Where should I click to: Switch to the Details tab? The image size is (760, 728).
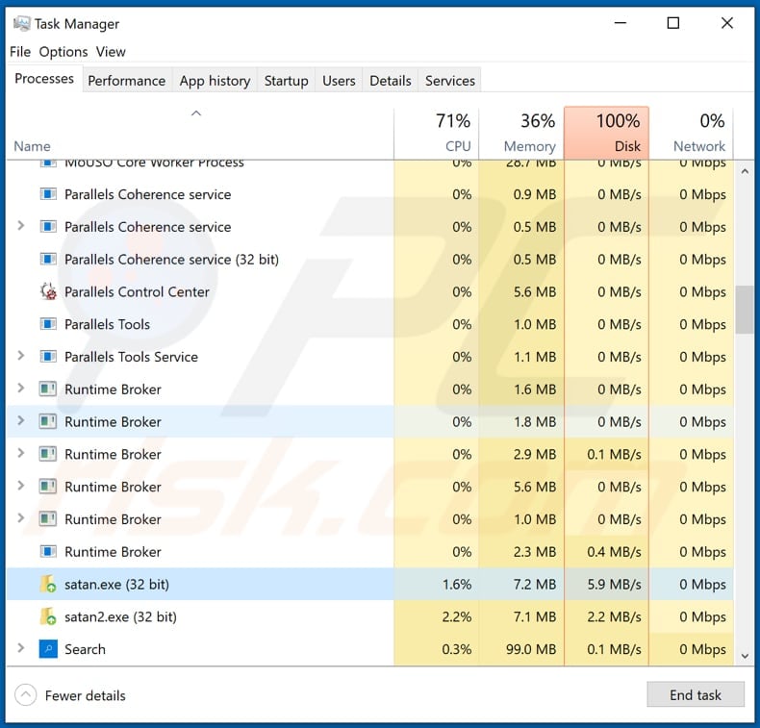pyautogui.click(x=391, y=81)
